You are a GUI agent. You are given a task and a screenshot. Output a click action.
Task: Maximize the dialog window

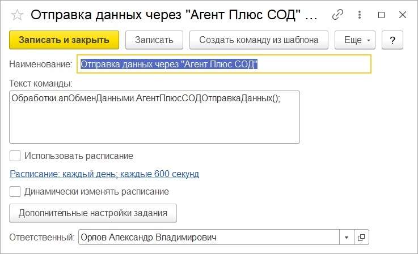[381, 15]
